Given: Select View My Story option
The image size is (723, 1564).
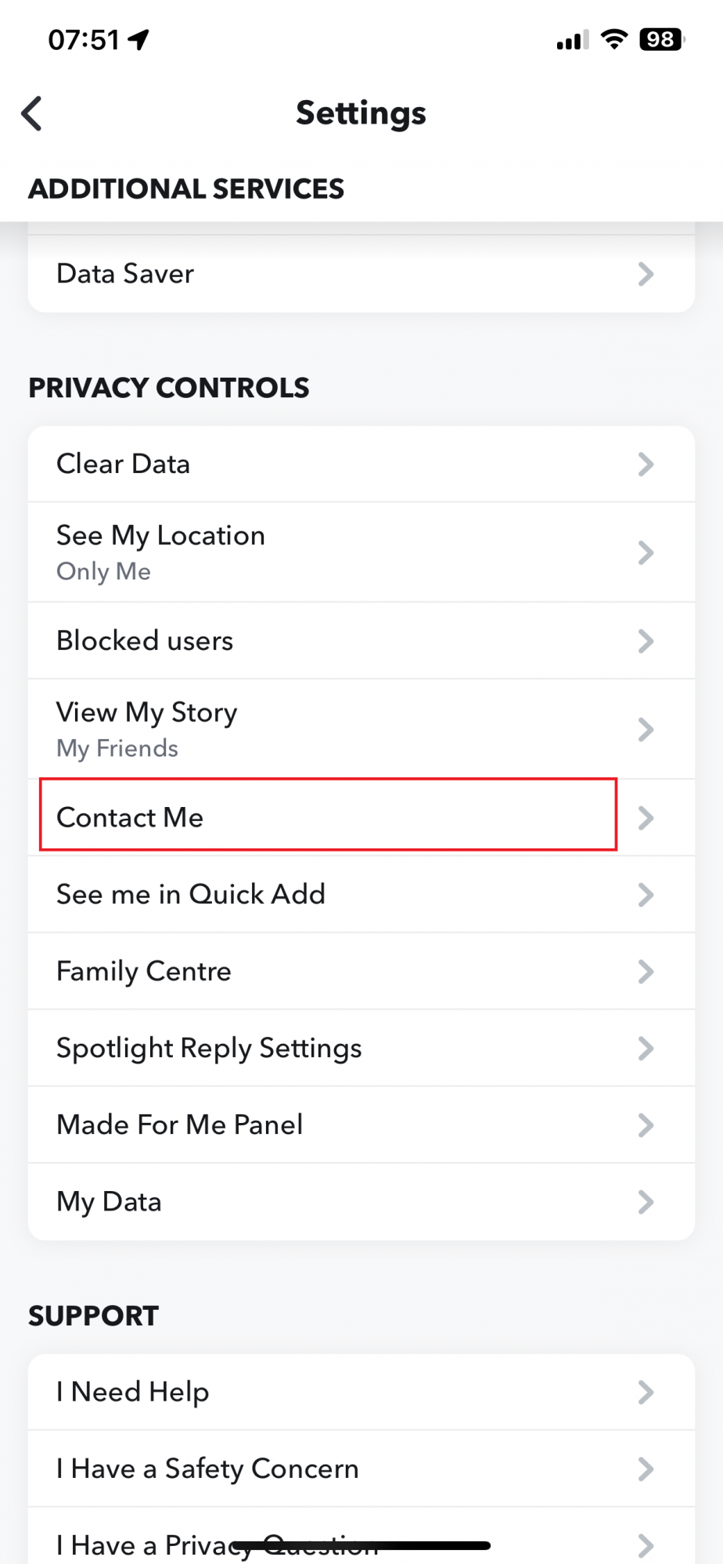Looking at the screenshot, I should point(361,730).
